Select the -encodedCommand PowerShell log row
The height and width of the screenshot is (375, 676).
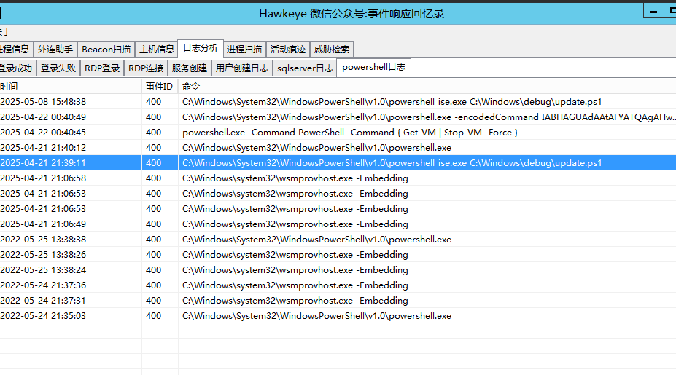coord(429,117)
